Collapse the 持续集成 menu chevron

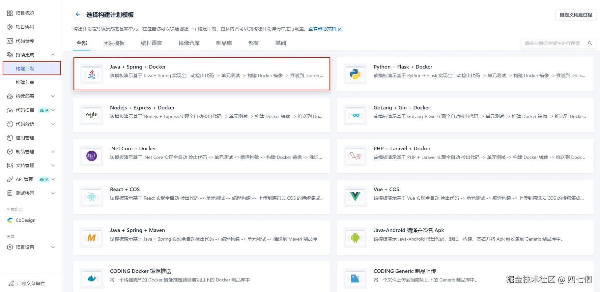pyautogui.click(x=53, y=55)
